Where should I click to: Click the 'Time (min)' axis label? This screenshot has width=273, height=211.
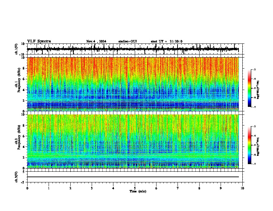(138, 191)
